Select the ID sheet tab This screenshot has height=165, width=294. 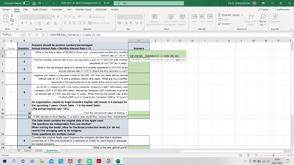19,151
